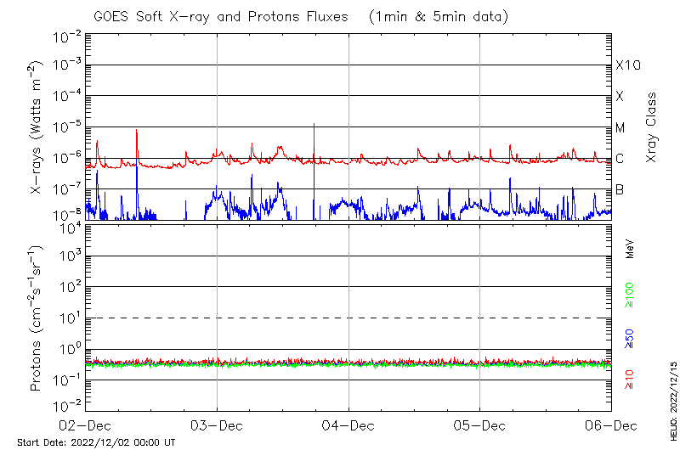Viewport: 680px width, 450px height.
Task: Click the 06-Dec date tick label
Action: click(610, 425)
